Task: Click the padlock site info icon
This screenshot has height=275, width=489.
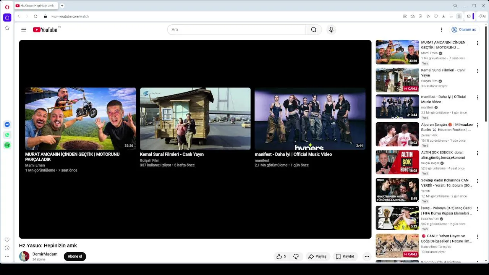Action: 45,16
